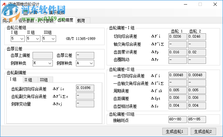
Task: Click 一齿切向综合误差 gear 2 field 0.00848
Action: point(197,76)
